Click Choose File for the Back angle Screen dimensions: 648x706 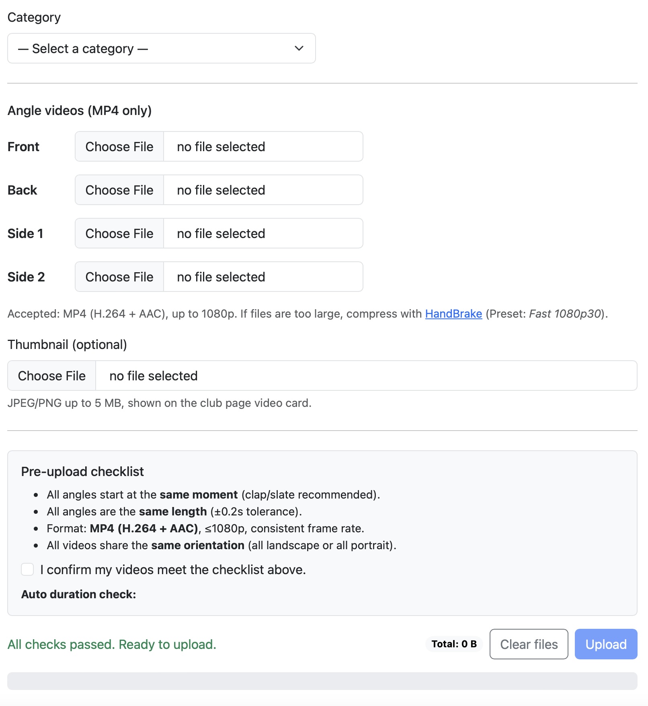pos(119,190)
